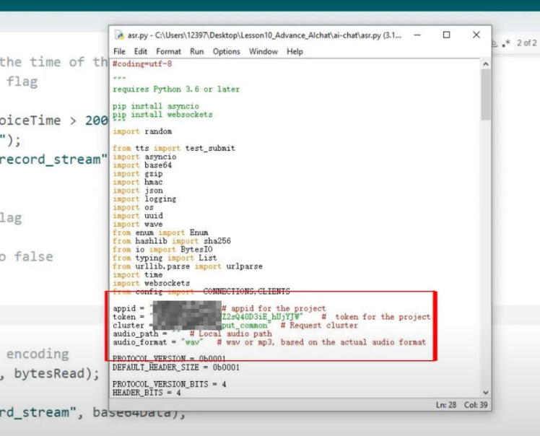Click the 'appid =' assignment
The height and width of the screenshot is (436, 540).
[x=129, y=308]
